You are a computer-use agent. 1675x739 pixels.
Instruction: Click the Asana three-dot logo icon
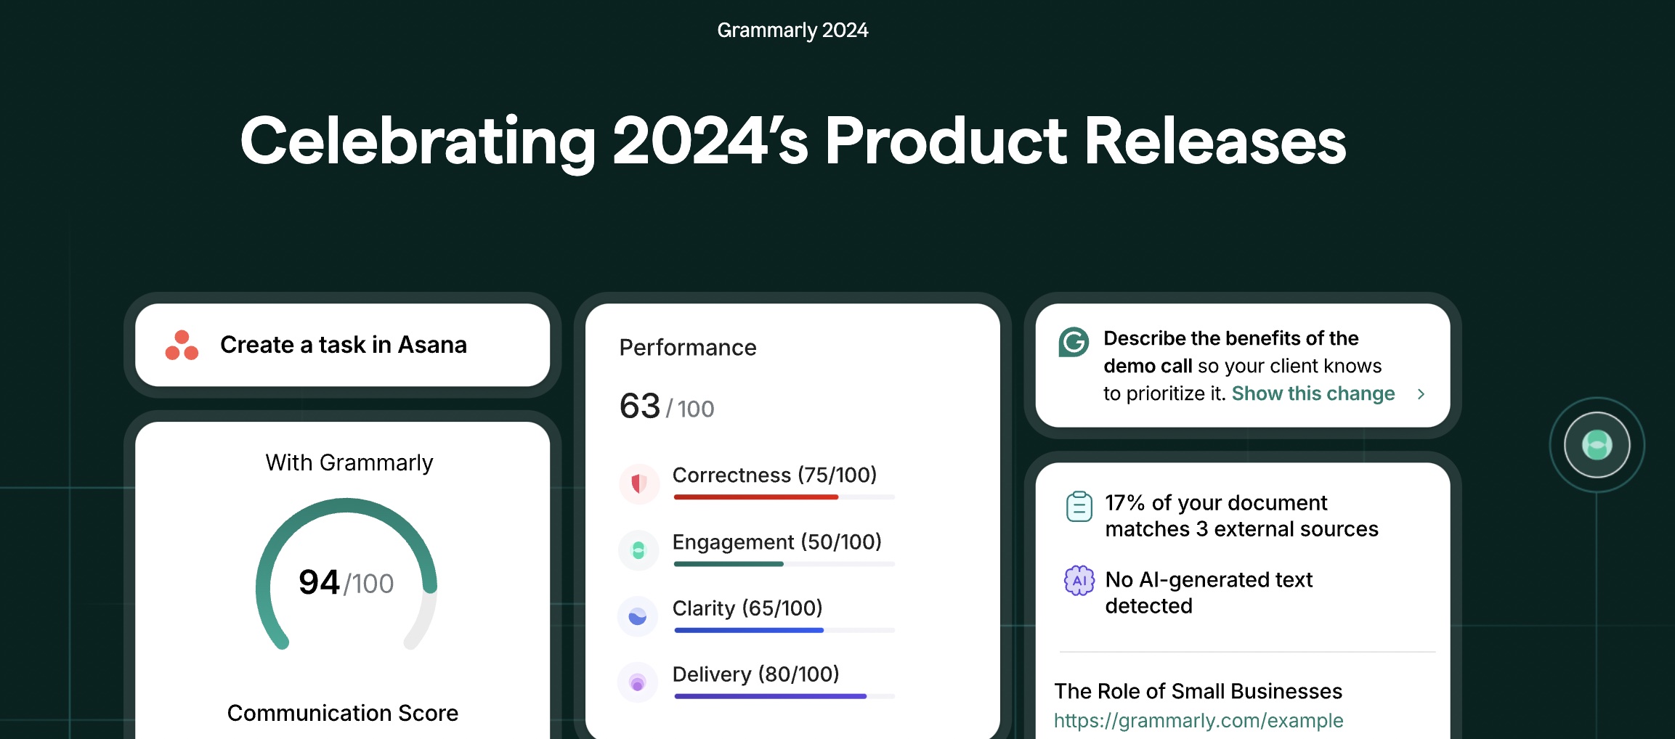[x=182, y=346]
